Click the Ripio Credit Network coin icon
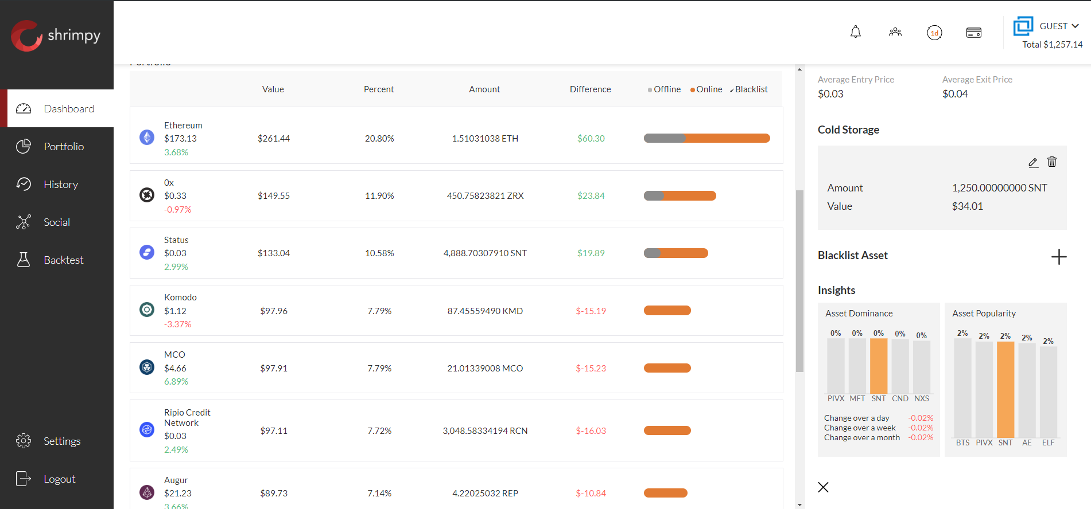The image size is (1091, 509). 147,429
